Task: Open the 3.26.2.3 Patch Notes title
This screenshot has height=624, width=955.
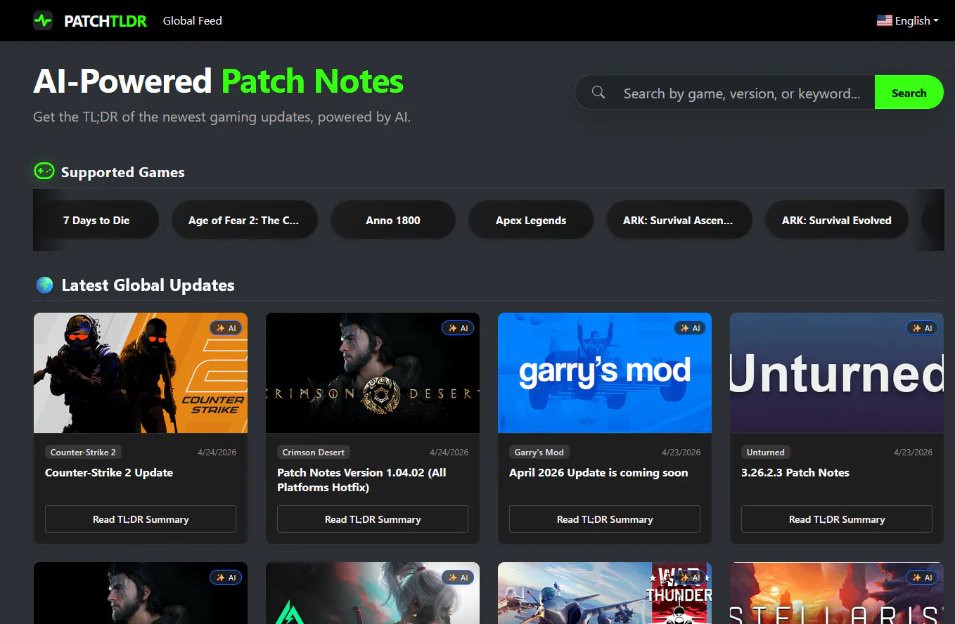Action: click(x=795, y=472)
